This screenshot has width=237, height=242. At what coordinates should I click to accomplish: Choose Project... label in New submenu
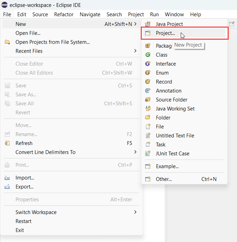165,33
